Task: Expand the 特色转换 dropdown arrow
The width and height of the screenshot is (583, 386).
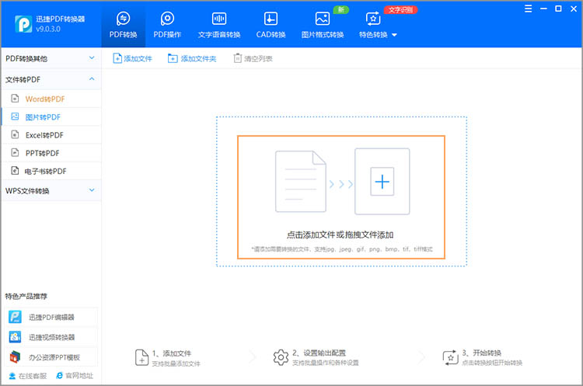Action: click(x=394, y=35)
